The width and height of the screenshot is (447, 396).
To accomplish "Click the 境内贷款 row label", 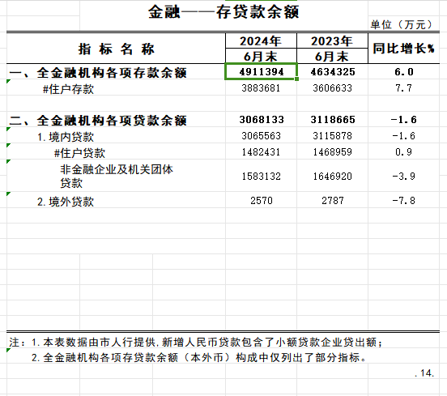I will click(66, 137).
